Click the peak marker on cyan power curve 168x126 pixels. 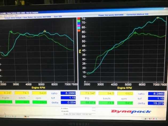(158, 18)
